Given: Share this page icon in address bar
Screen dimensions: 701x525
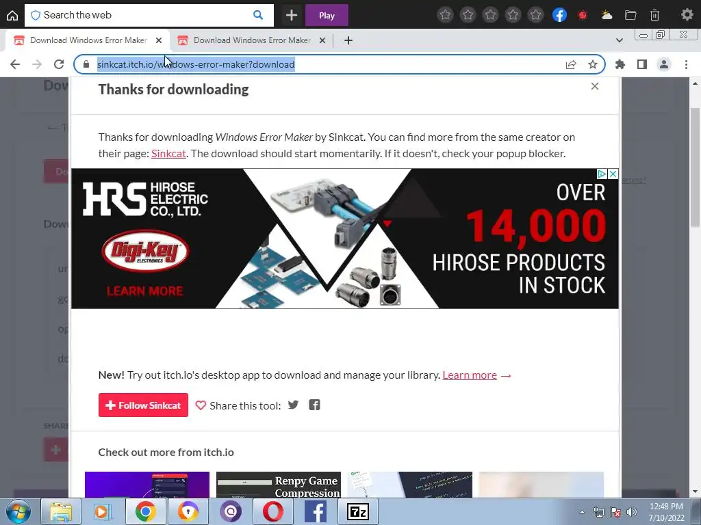Looking at the screenshot, I should (x=571, y=65).
